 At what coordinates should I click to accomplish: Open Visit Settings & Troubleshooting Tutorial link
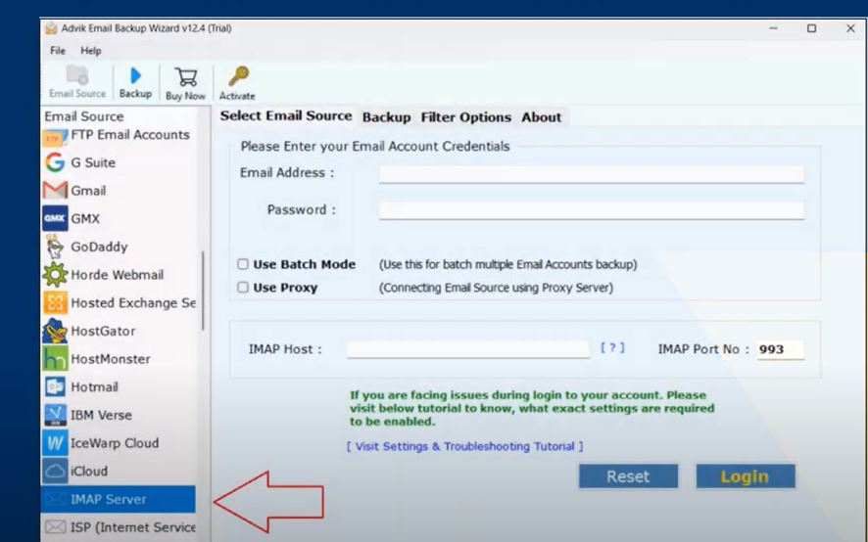point(464,446)
